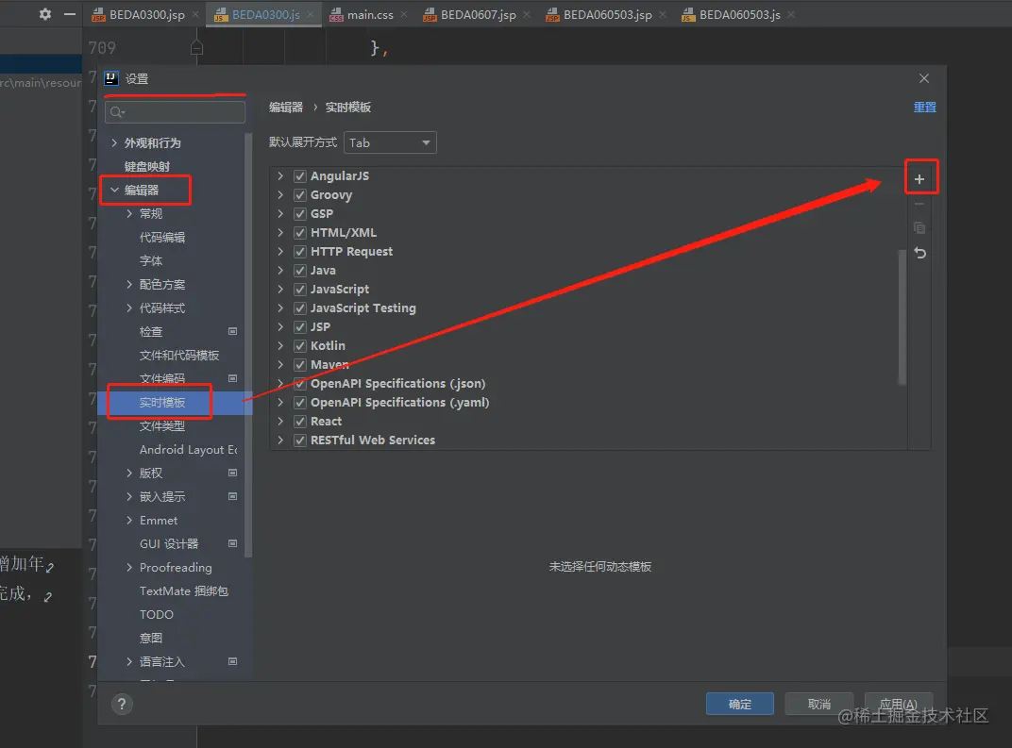Screen dimensions: 1012x748
Task: Click the 重置 link
Action: click(925, 107)
